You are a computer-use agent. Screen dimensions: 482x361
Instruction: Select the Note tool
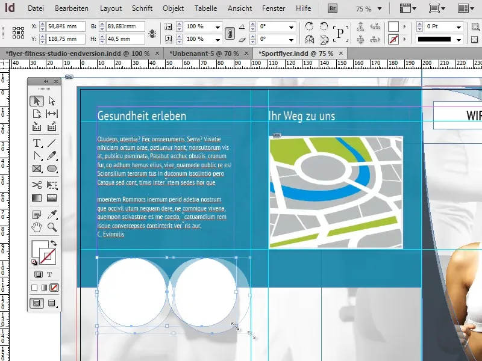37,215
